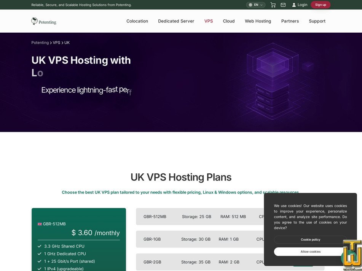Viewport: 362px width, 271px height.
Task: Click Storage: 35 GB in GBR-2GB row
Action: click(196, 262)
